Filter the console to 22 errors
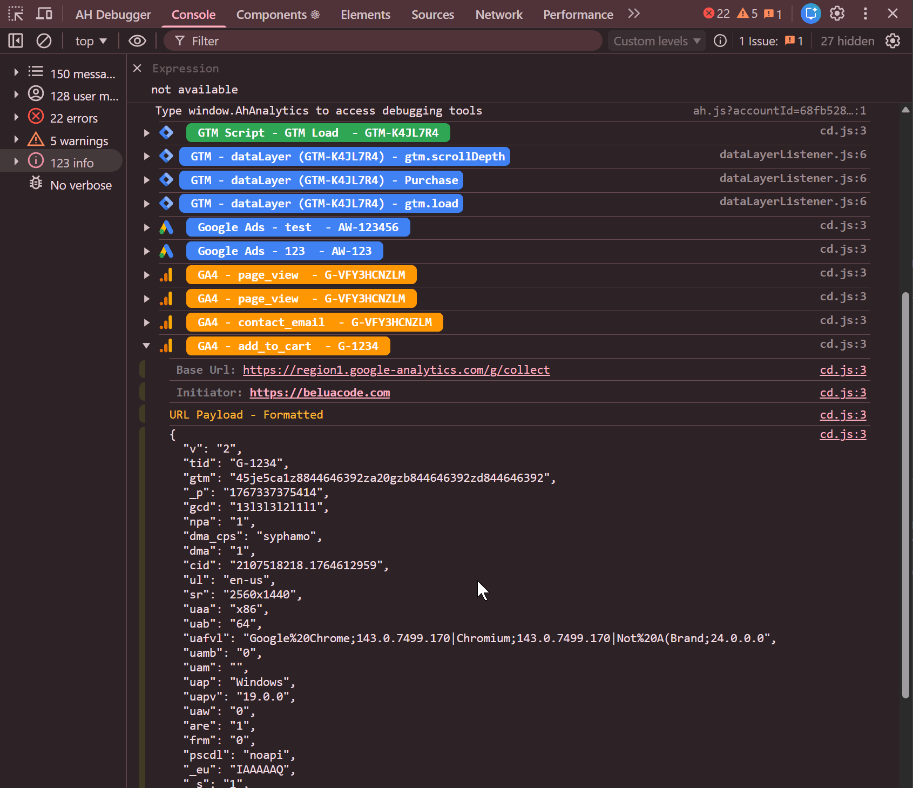 click(x=73, y=118)
